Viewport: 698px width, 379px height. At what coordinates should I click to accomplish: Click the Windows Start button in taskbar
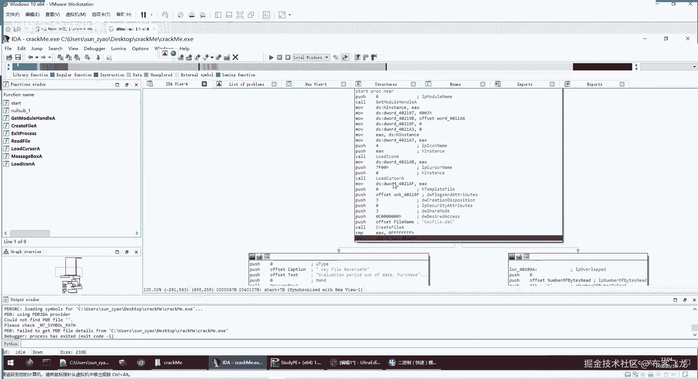(11, 363)
